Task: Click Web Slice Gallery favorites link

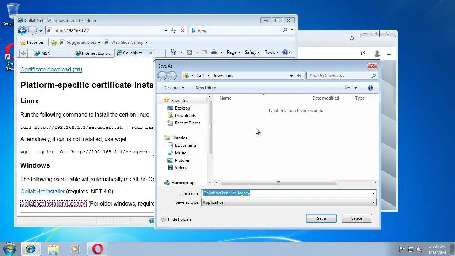Action: 126,42
